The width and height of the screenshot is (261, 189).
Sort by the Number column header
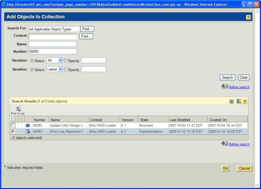(x=41, y=119)
